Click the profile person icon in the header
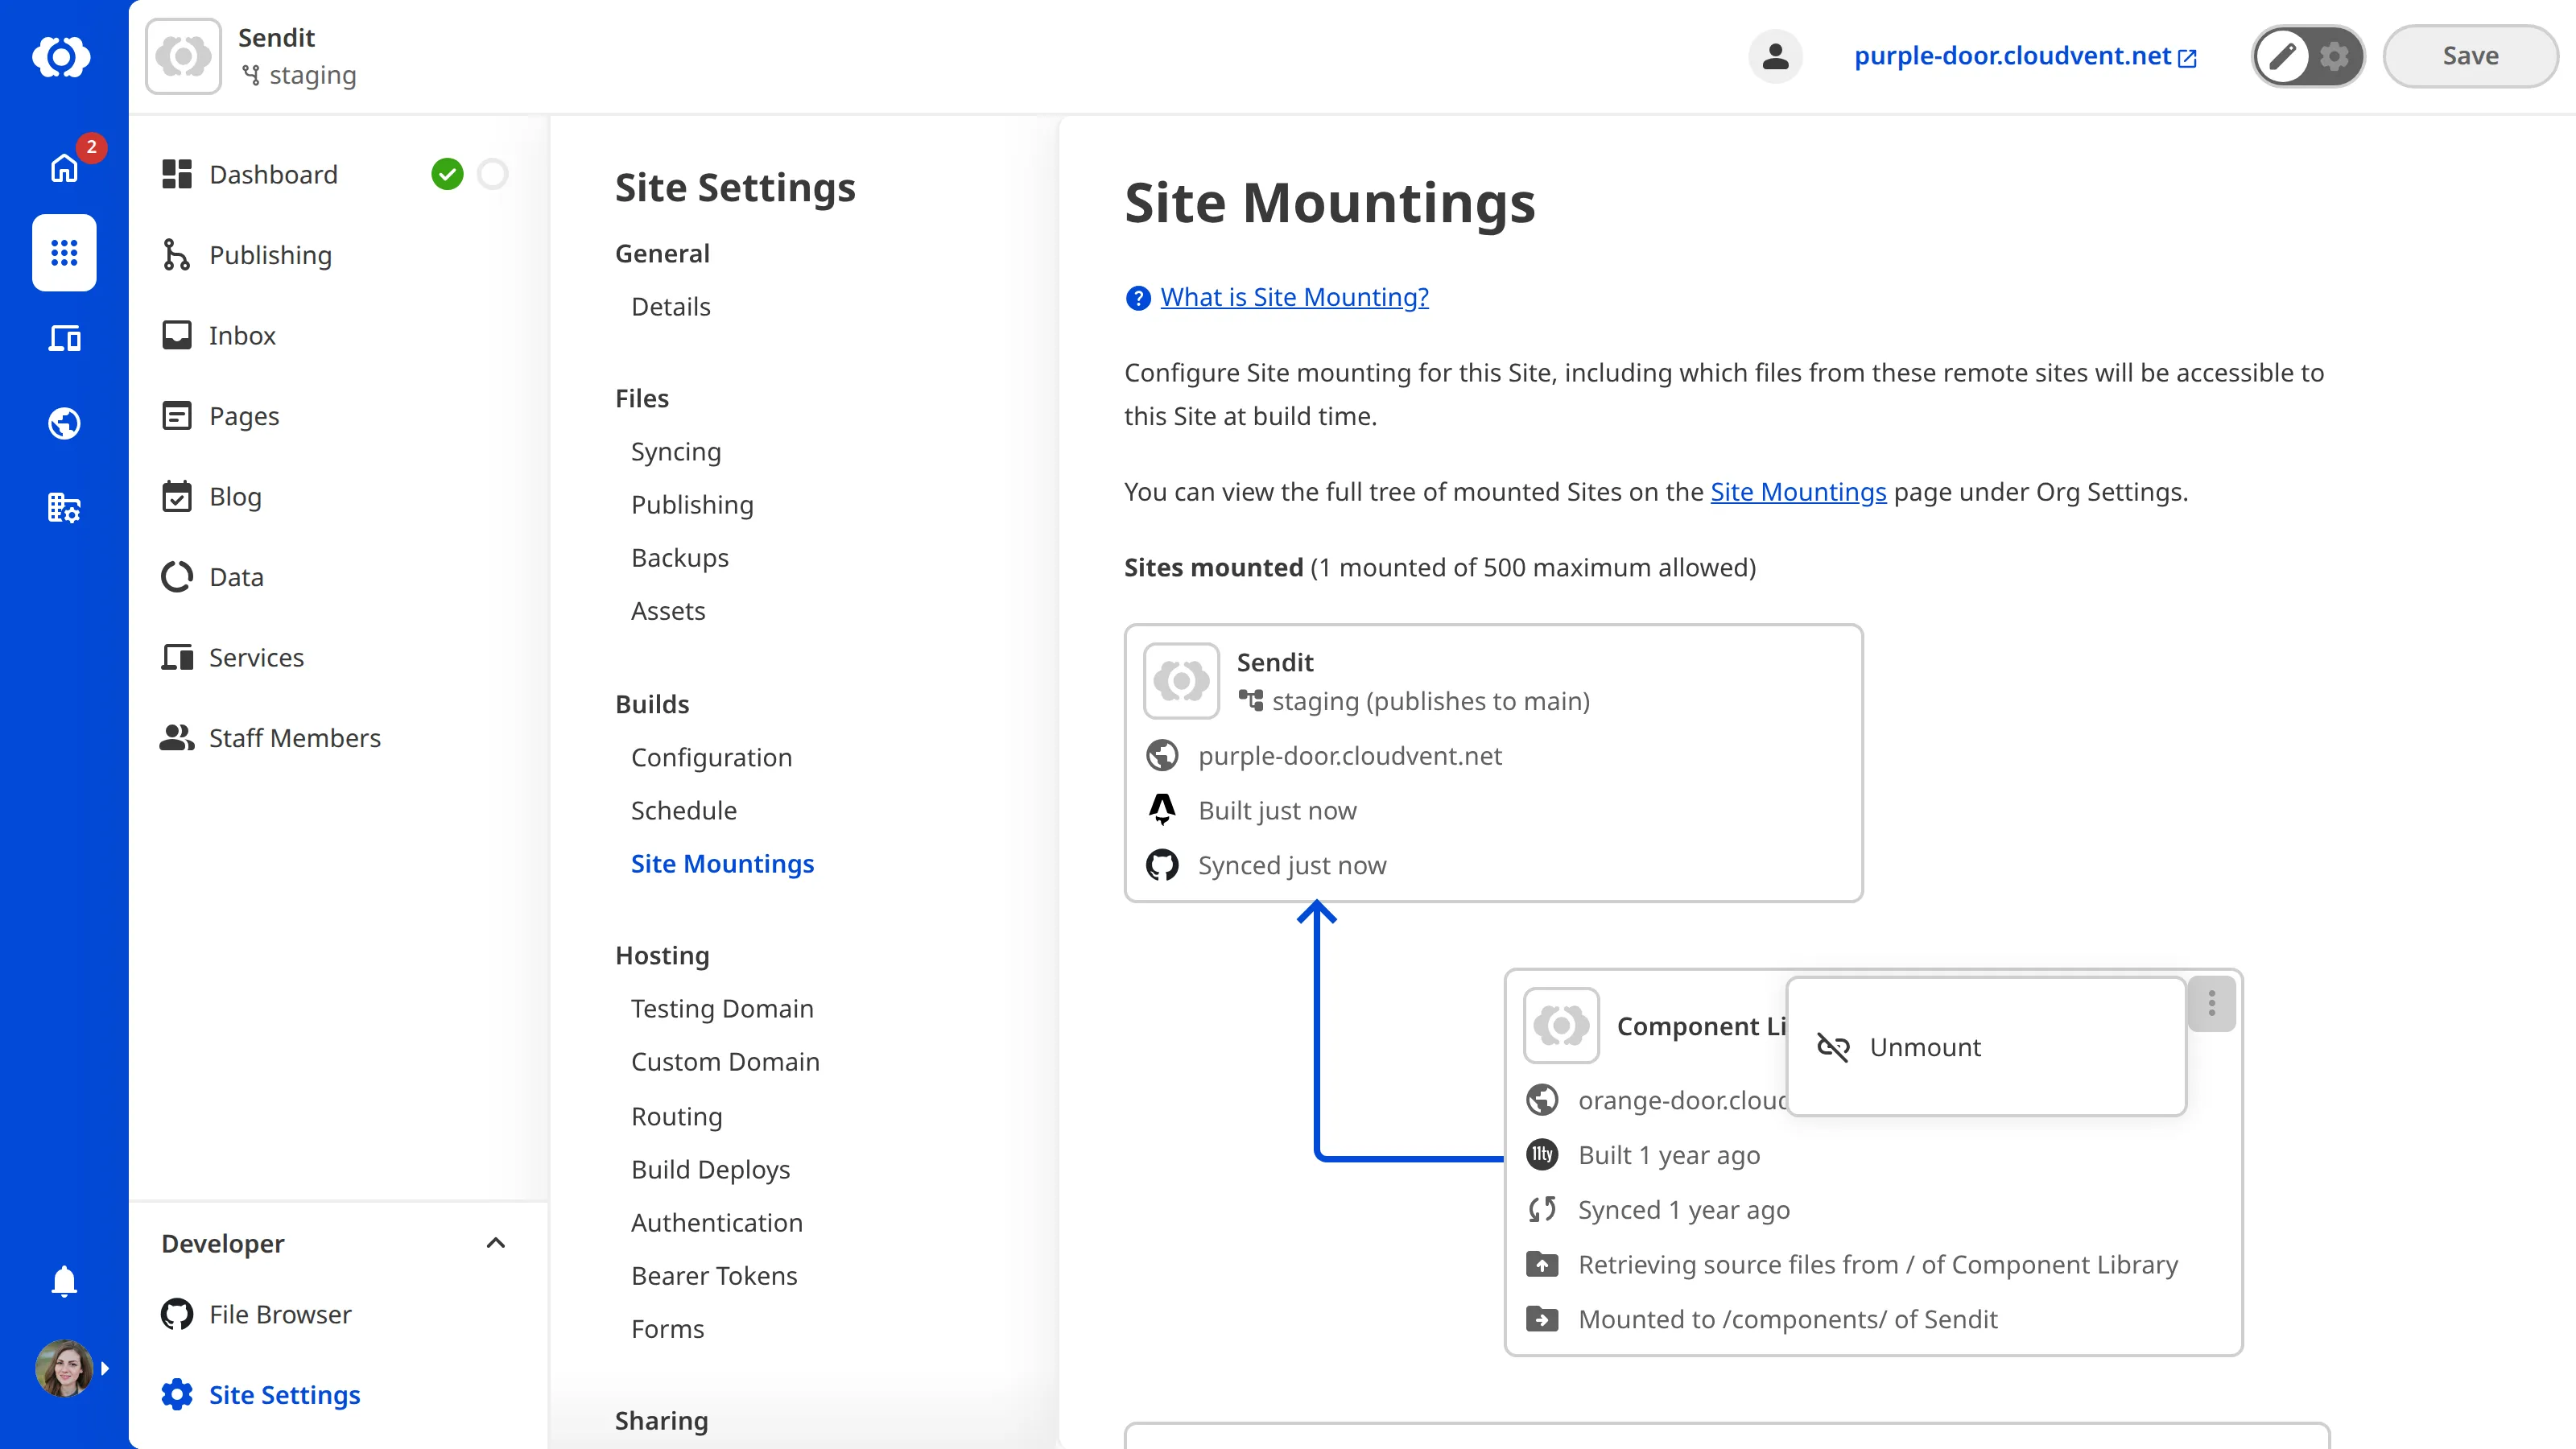The height and width of the screenshot is (1449, 2576). tap(1775, 56)
